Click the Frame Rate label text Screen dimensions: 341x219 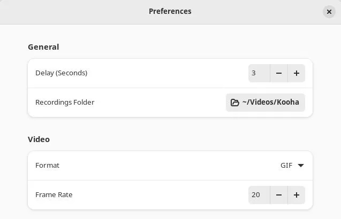coord(54,195)
